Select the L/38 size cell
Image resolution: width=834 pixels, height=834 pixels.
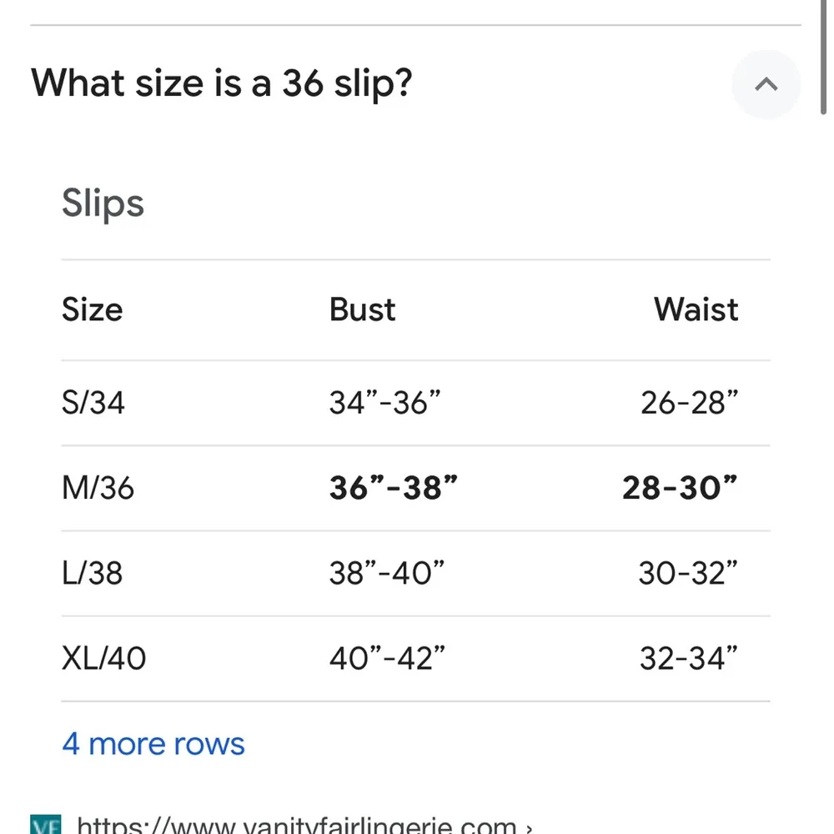pos(92,573)
